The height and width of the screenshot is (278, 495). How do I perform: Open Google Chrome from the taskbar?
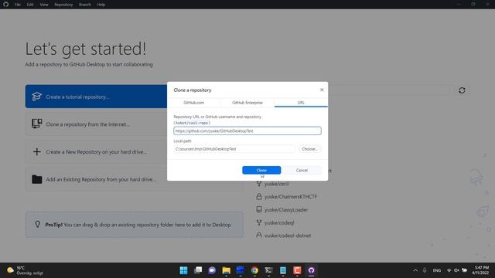pyautogui.click(x=254, y=270)
